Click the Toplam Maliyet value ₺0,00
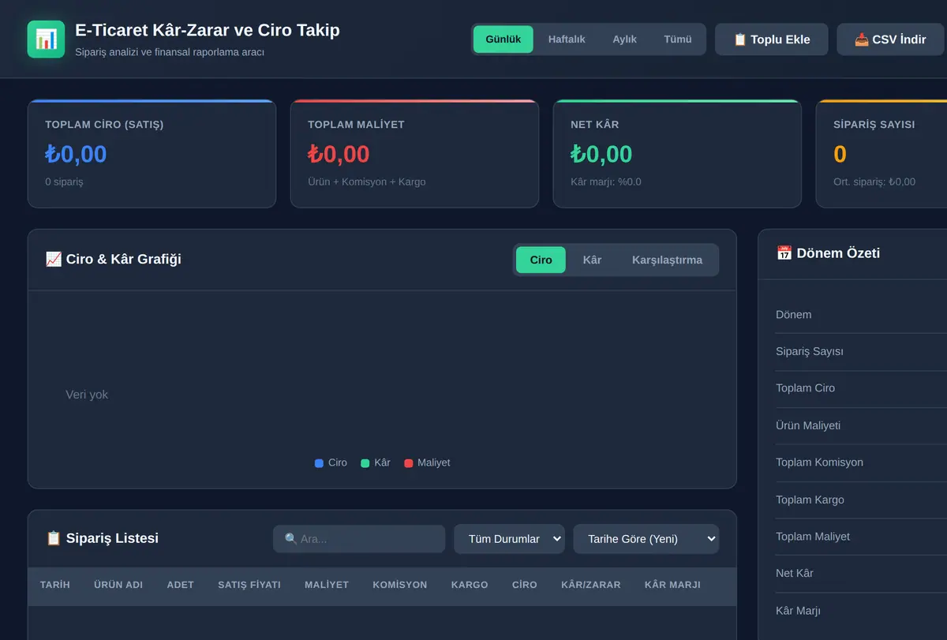 pos(339,154)
